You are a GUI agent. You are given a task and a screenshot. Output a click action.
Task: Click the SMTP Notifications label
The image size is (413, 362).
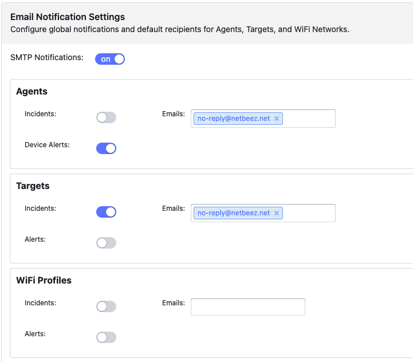tap(47, 57)
